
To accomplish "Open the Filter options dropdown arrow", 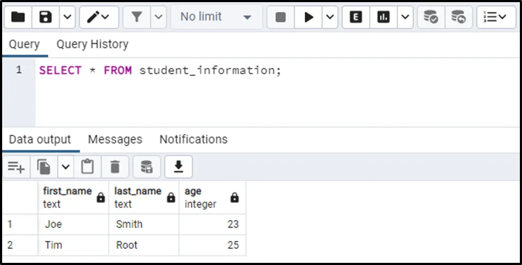I will coord(158,17).
